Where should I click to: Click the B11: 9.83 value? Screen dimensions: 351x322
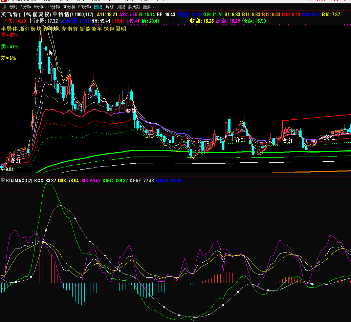coord(251,15)
